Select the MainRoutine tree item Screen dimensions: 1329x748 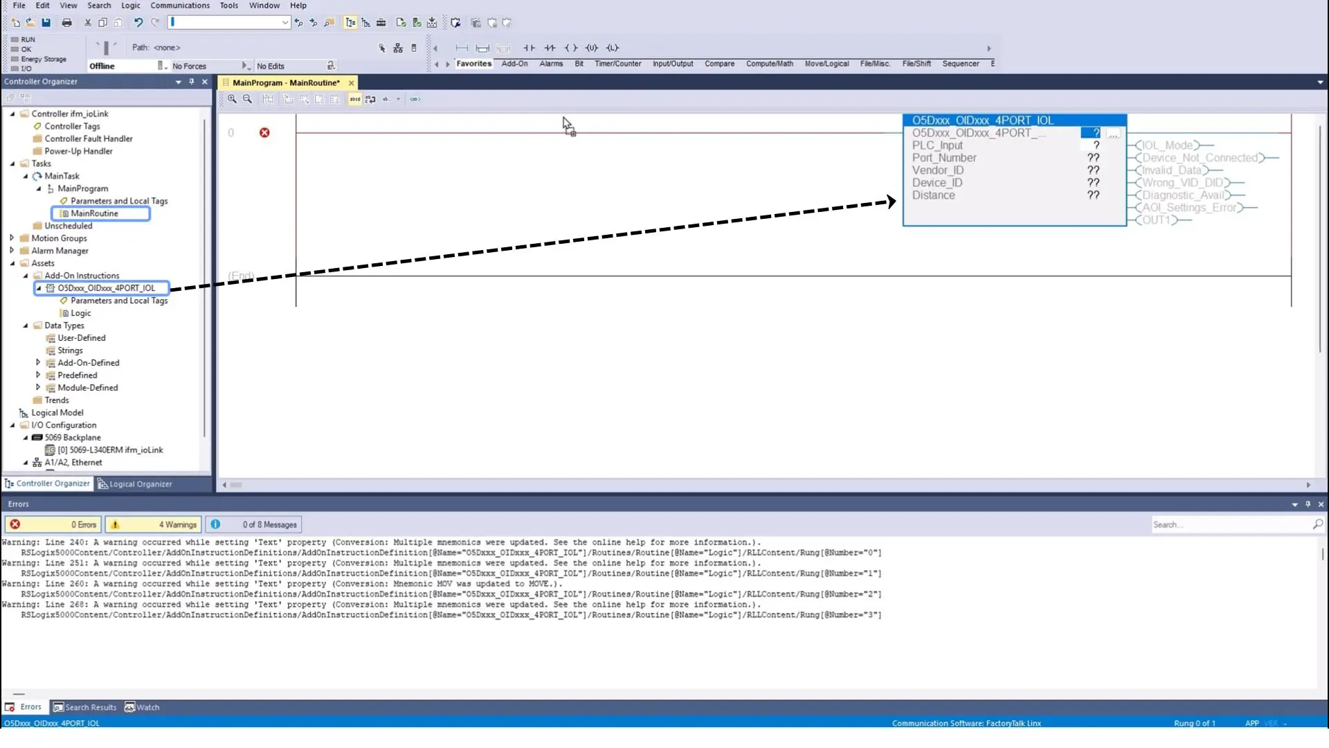click(94, 213)
